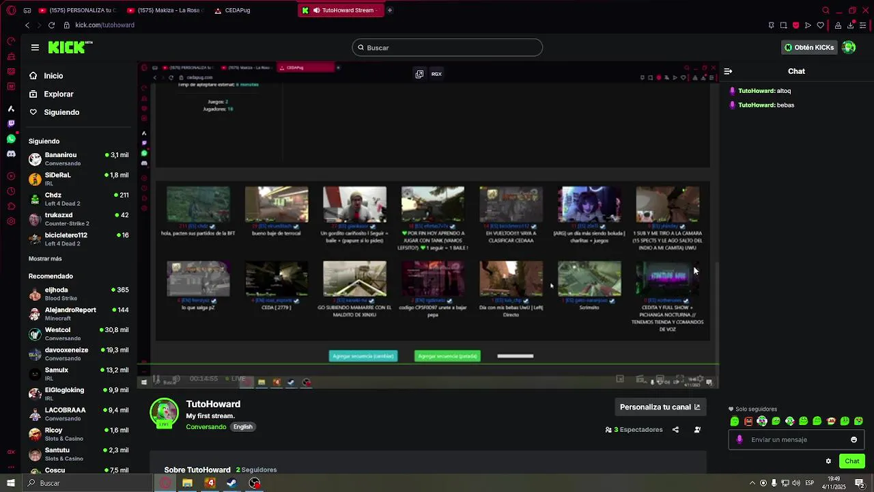Open SiDeRaL followed channel
Image resolution: width=874 pixels, height=492 pixels.
coord(79,179)
